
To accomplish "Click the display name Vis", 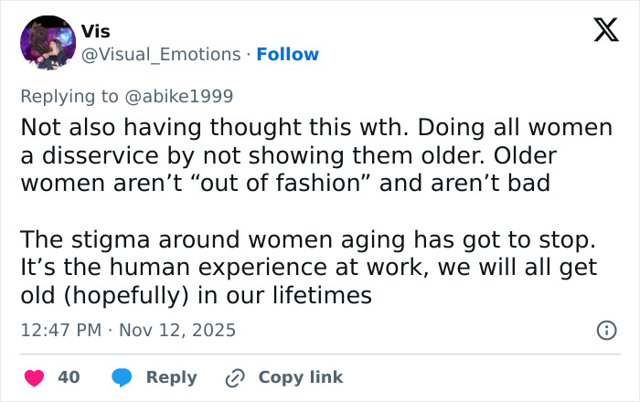I will click(x=95, y=31).
